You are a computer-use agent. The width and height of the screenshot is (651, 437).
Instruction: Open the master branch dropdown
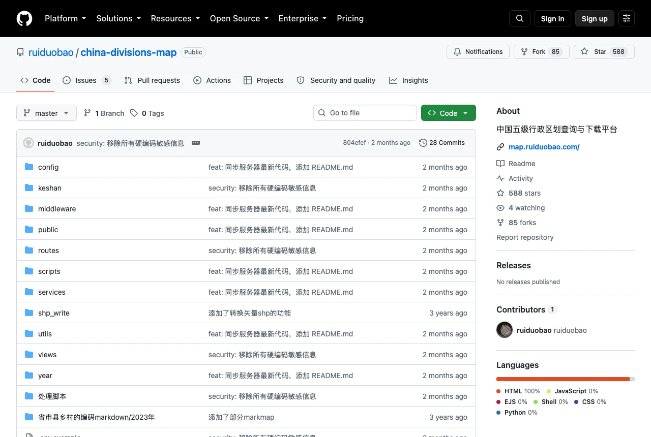tap(46, 113)
